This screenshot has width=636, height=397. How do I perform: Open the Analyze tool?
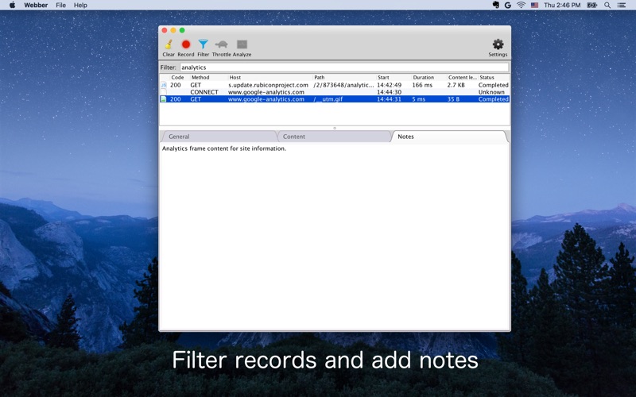242,45
